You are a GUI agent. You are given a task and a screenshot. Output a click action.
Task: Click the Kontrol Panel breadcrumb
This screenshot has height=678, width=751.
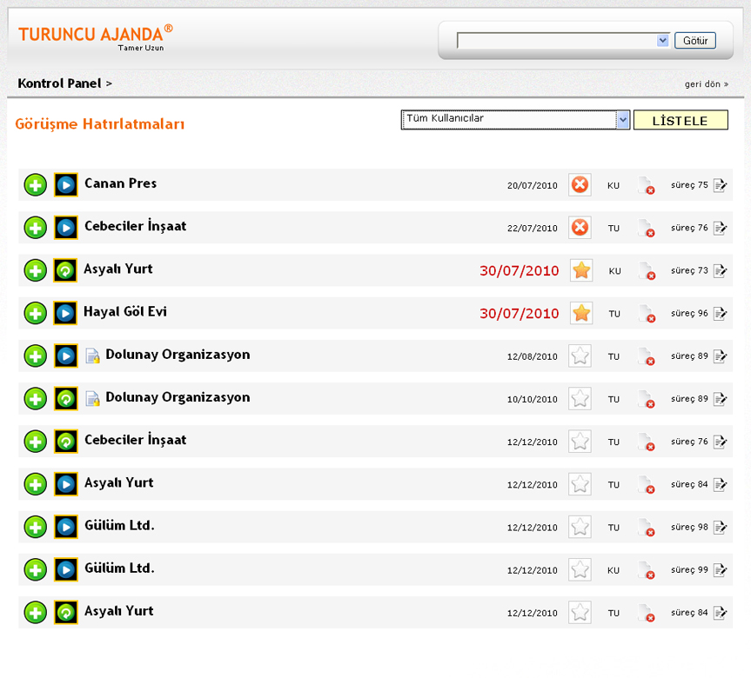click(60, 83)
